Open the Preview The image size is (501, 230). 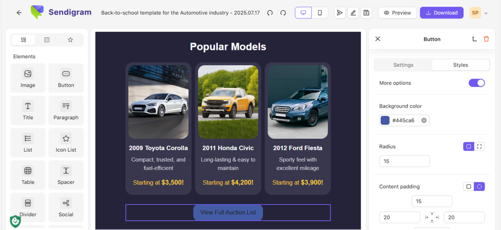[x=397, y=13]
